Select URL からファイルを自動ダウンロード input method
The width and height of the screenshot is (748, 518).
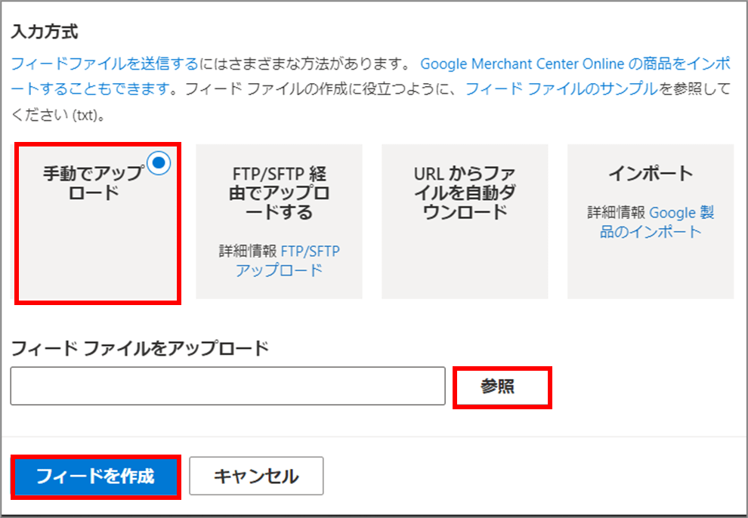(465, 193)
